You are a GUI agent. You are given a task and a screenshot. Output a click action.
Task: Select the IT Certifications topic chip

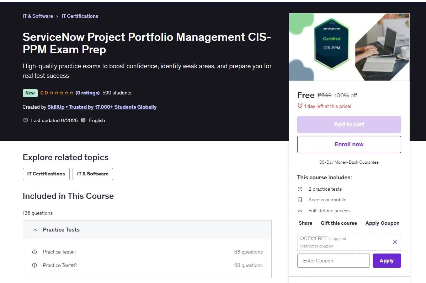coord(46,174)
